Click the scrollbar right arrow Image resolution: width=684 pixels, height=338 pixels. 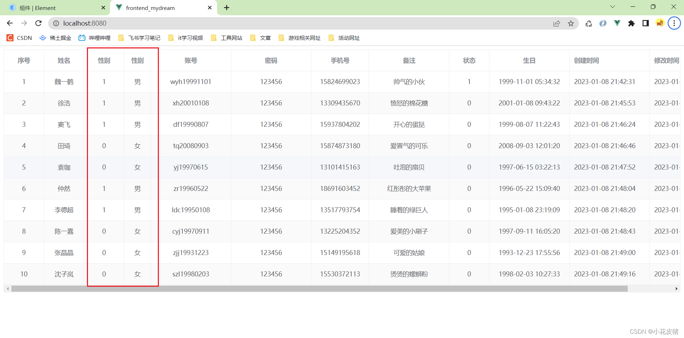(677, 288)
